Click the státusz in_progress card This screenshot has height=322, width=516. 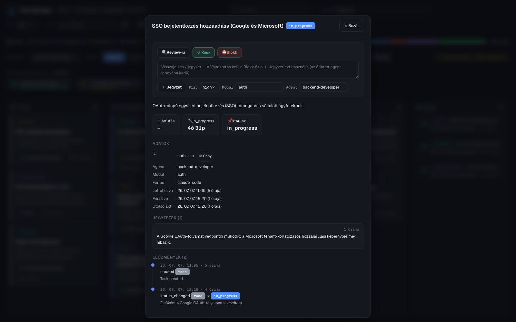click(242, 125)
